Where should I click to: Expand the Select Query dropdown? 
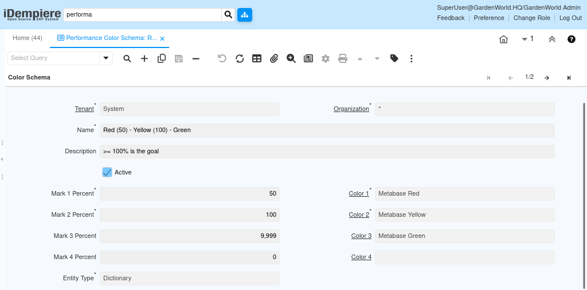(x=106, y=58)
